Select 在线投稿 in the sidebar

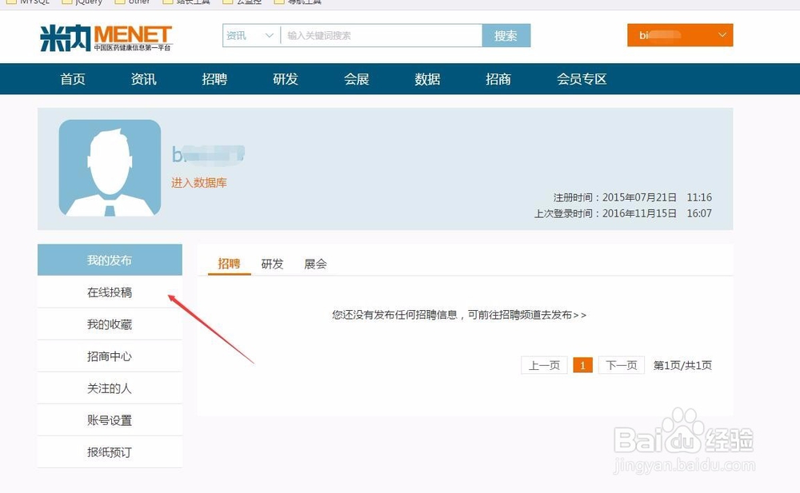coord(110,292)
